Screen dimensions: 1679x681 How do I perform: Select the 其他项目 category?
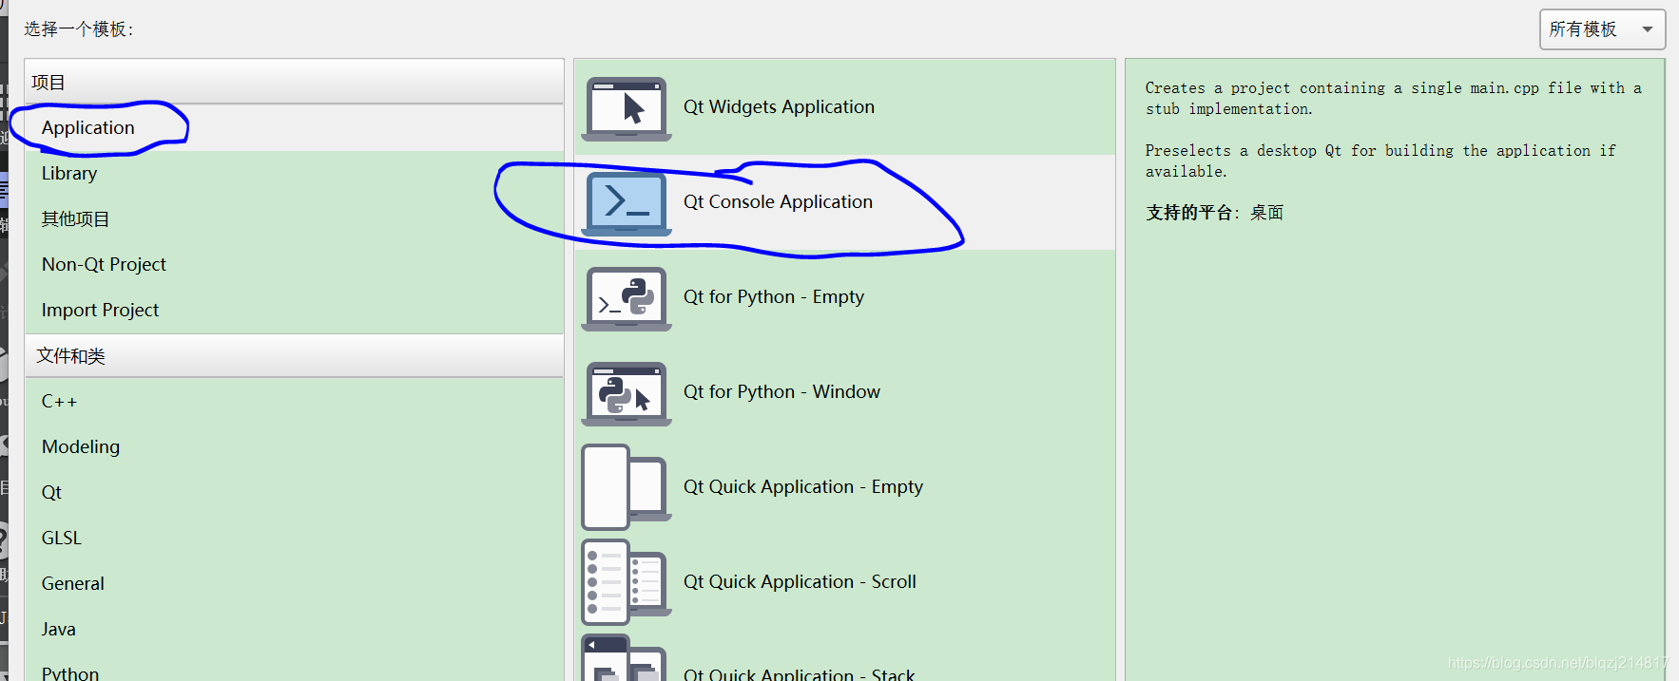pos(294,218)
